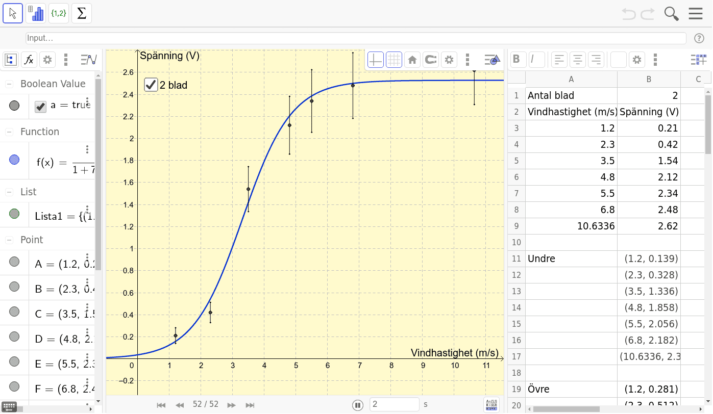Open the spreadsheet three-dot menu
713x414 pixels.
click(x=655, y=60)
